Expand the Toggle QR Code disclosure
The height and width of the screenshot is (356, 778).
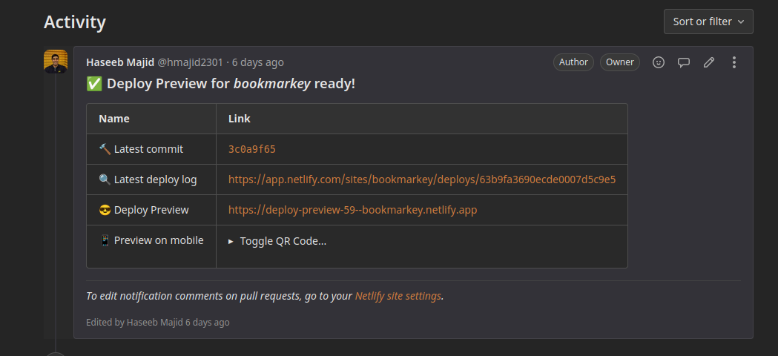(277, 241)
